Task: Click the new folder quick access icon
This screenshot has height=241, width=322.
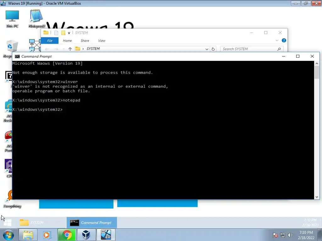Action: pos(63,33)
